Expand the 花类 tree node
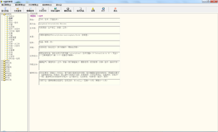Screen dimensions: 218x132 [2, 65]
